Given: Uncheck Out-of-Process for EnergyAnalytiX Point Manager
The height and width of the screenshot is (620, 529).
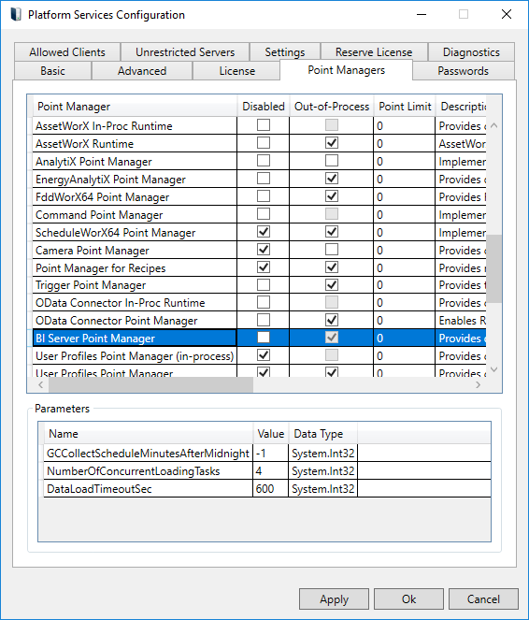Looking at the screenshot, I should pyautogui.click(x=332, y=179).
